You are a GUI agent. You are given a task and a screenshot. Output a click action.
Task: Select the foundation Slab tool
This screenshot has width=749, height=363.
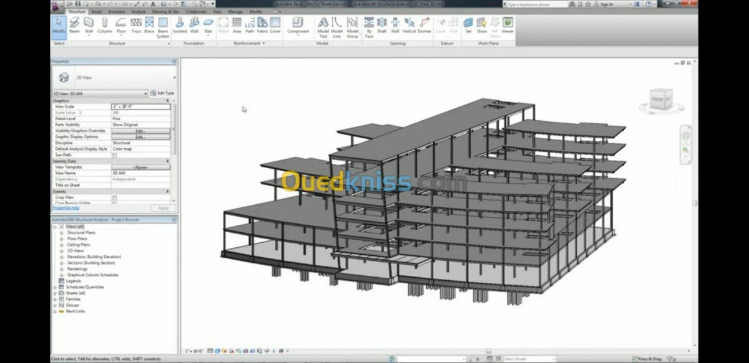click(x=208, y=26)
